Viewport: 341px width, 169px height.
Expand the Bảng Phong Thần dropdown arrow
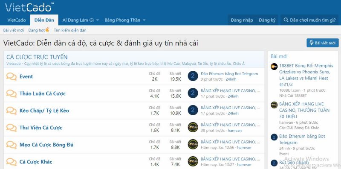click(144, 20)
